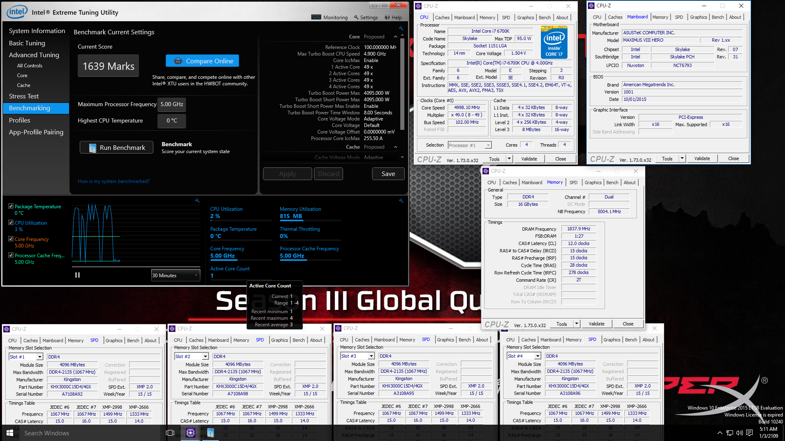The image size is (785, 441).
Task: Click scroll-down arrow in the proposed settings list
Action: (402, 157)
